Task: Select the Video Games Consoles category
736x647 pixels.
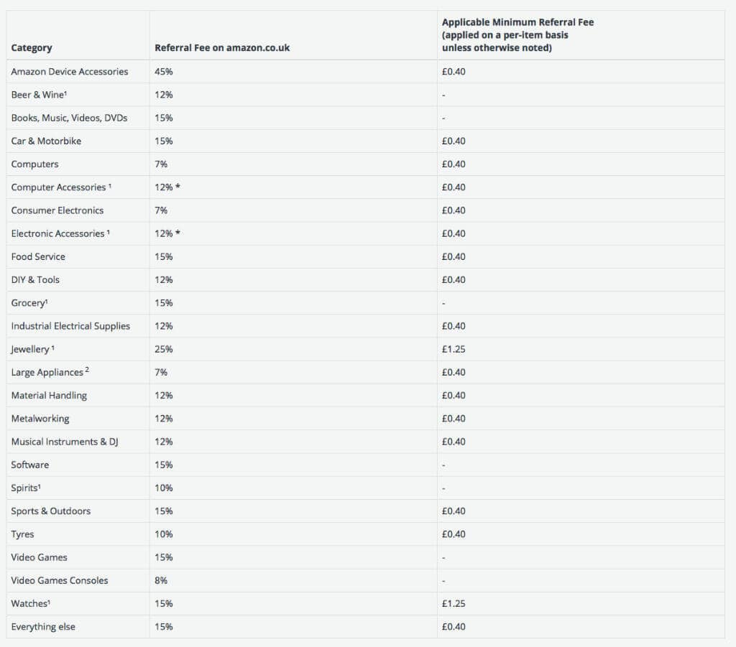Action: click(60, 580)
